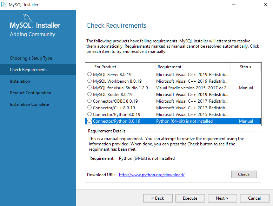The image size is (273, 206).
Task: Select the MySQL Server 8.0.19 product name
Action: tap(112, 75)
